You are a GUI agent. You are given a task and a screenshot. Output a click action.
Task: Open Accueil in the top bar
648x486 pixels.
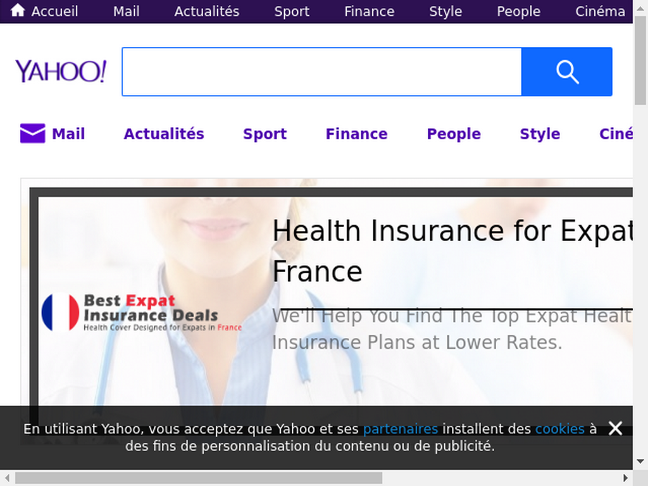point(54,11)
